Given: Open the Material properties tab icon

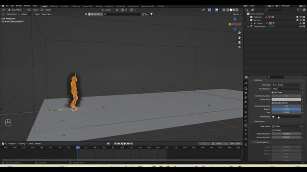Looking at the screenshot, I should (246, 139).
